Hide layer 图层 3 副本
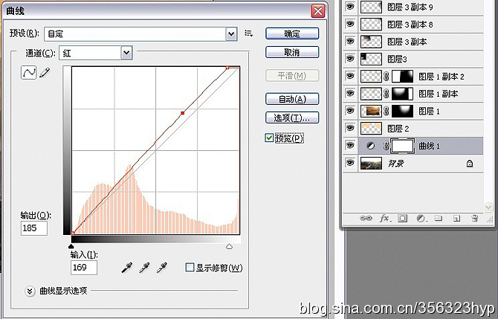Screen dimensions: 498x319 click(350, 42)
